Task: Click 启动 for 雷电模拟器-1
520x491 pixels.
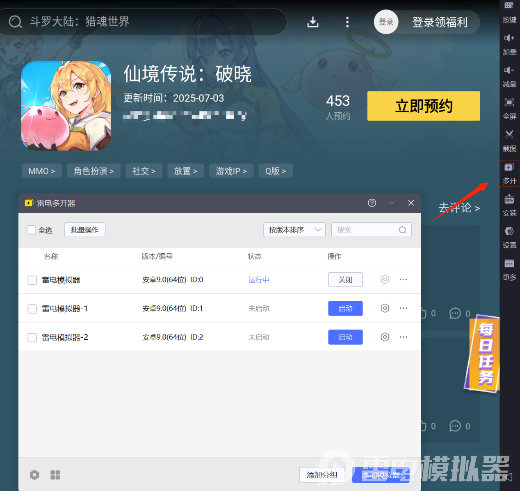Action: tap(345, 308)
